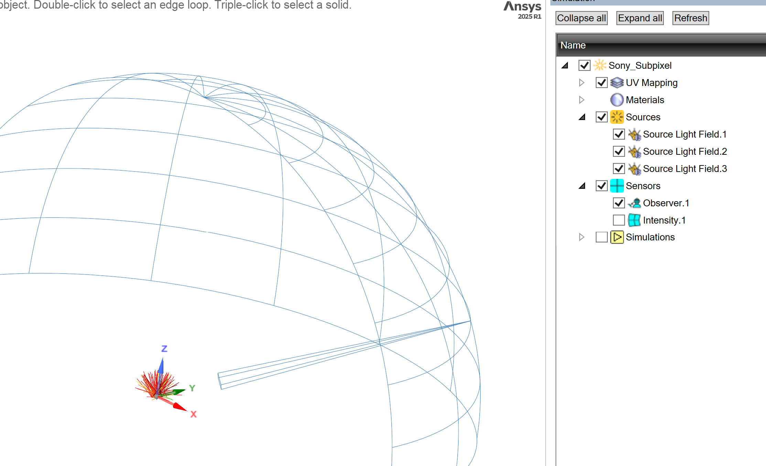Click the Materials sphere icon

point(617,100)
